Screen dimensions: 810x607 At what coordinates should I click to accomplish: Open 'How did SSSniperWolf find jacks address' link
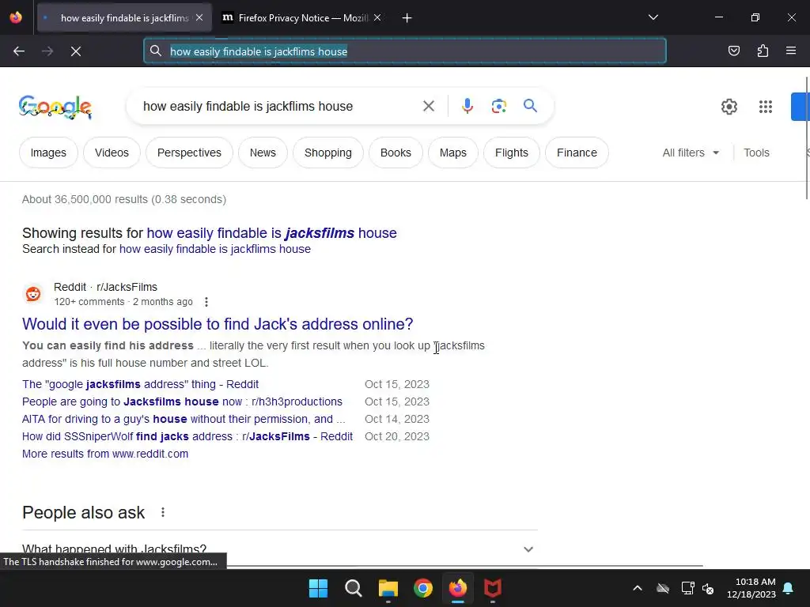[187, 436]
